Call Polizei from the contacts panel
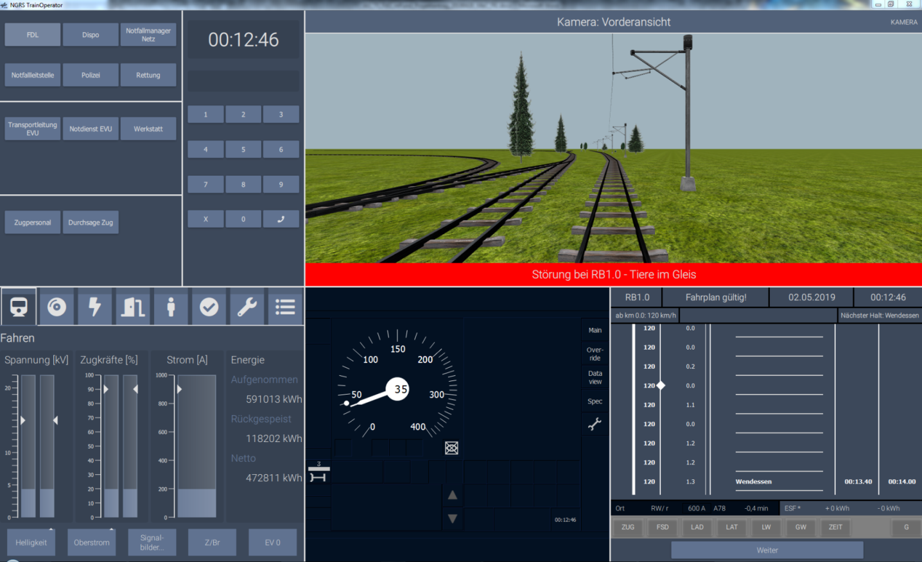The image size is (922, 562). click(x=91, y=74)
